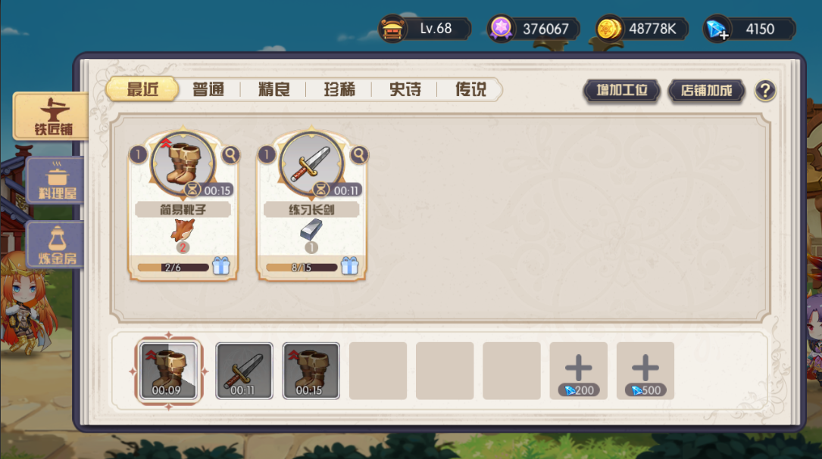Click the question mark help icon
The height and width of the screenshot is (459, 822).
[x=765, y=91]
